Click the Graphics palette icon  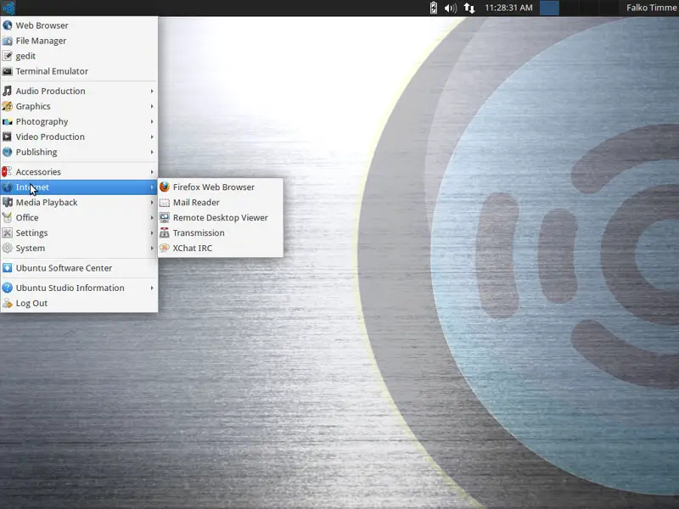pyautogui.click(x=8, y=106)
